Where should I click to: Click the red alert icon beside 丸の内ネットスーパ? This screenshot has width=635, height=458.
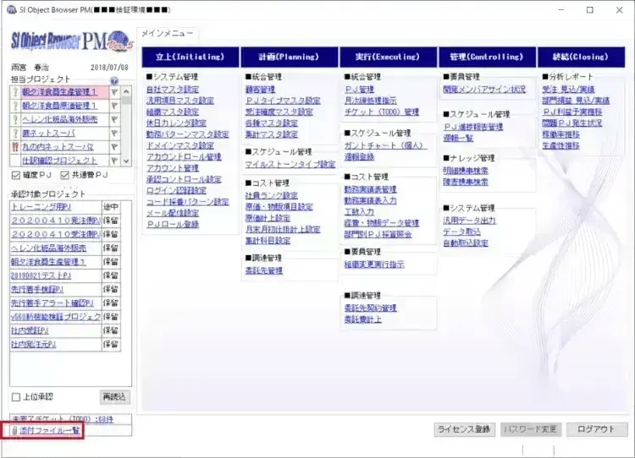[14, 146]
